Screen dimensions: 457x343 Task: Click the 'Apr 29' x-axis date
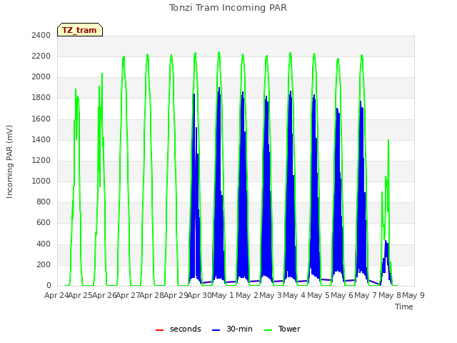176,295
